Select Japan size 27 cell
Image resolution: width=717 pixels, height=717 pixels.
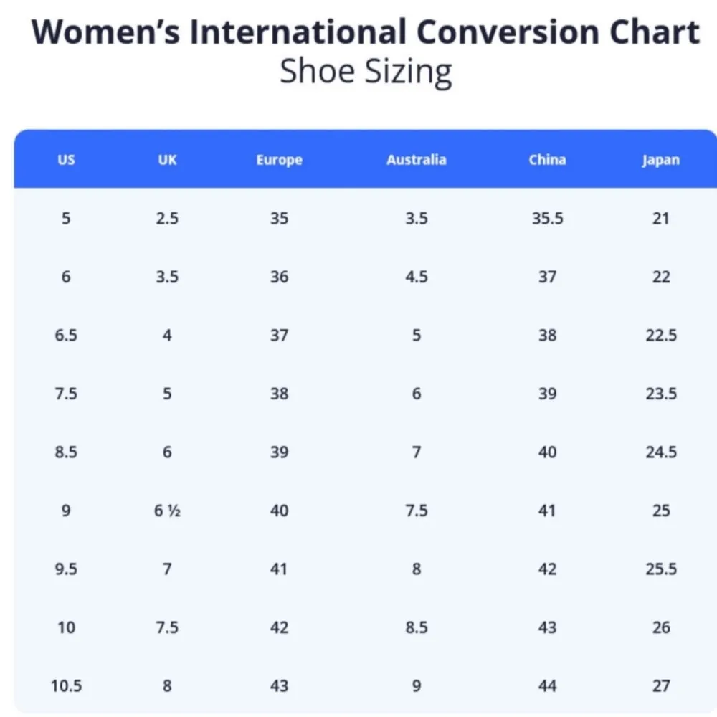pos(660,685)
